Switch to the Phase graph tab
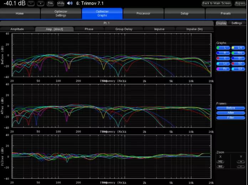This screenshot has height=185, width=248. pyautogui.click(x=89, y=29)
